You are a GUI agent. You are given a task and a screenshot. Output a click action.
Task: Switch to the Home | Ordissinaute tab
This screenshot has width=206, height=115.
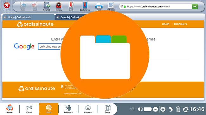[29, 17]
